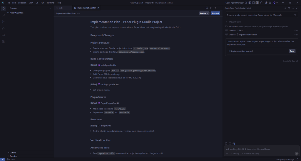Click the Proceed button
The width and height of the screenshot is (301, 161).
(215, 13)
